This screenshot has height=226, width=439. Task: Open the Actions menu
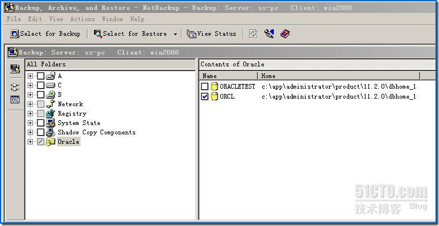pyautogui.click(x=82, y=19)
